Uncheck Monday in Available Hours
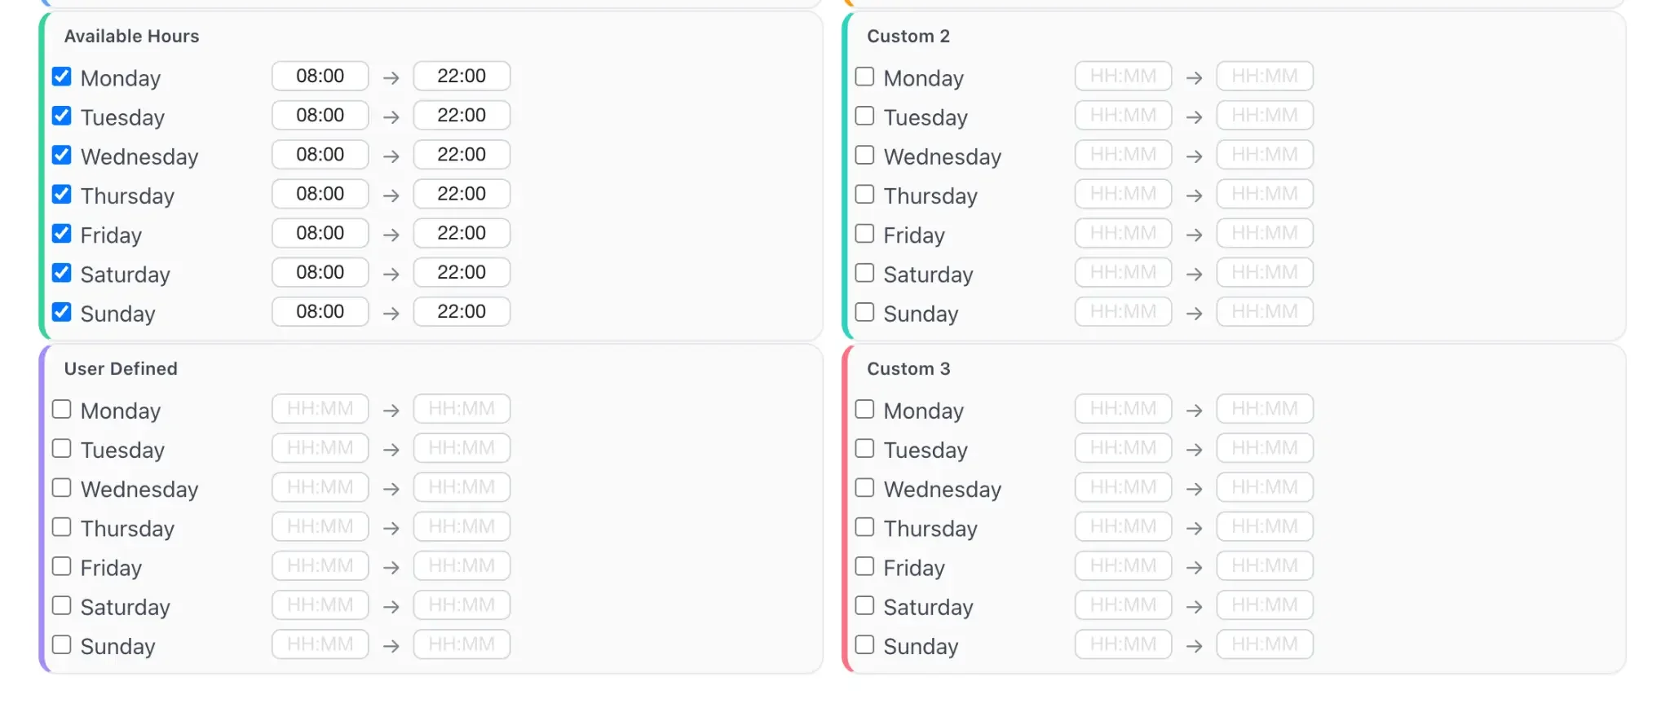 pos(61,76)
